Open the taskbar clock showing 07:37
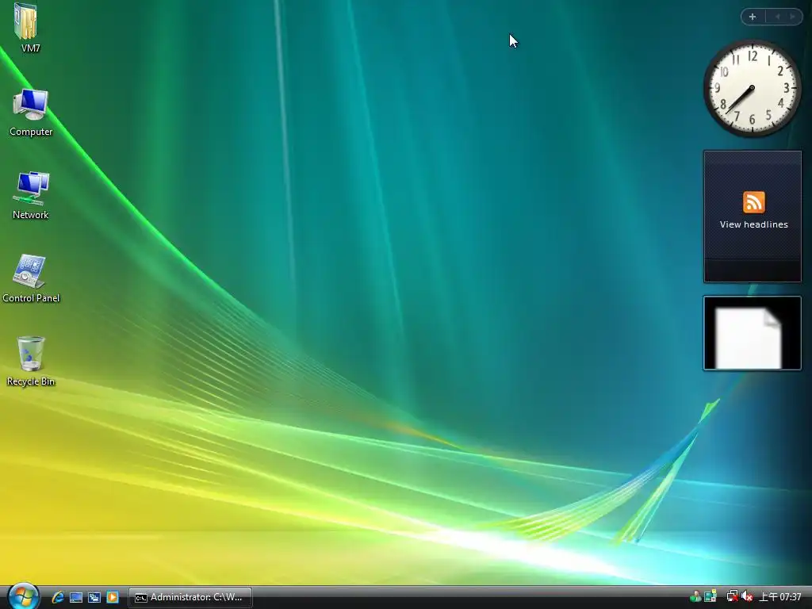The height and width of the screenshot is (609, 812). (780, 597)
